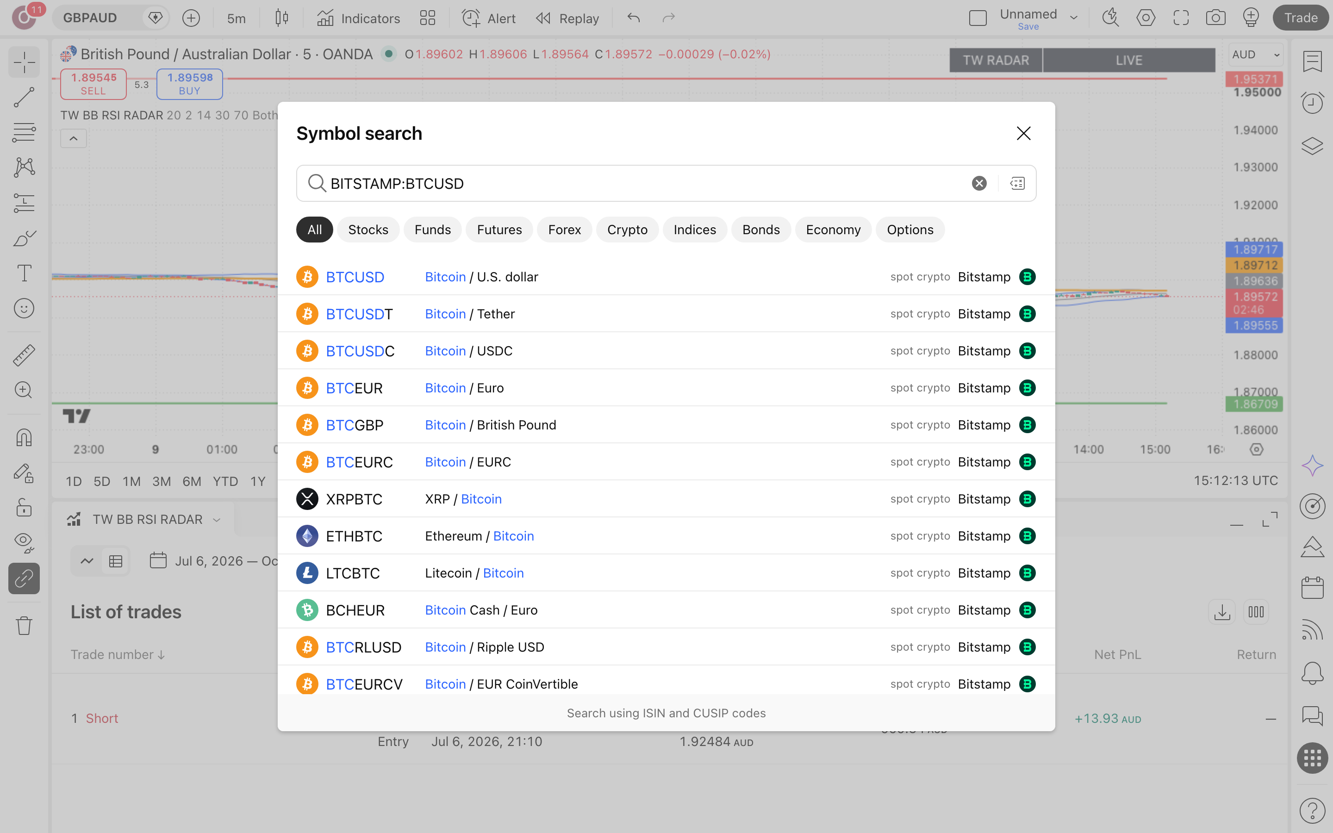
Task: Expand the TW BB RSI RADAR strategy dropdown
Action: (217, 520)
